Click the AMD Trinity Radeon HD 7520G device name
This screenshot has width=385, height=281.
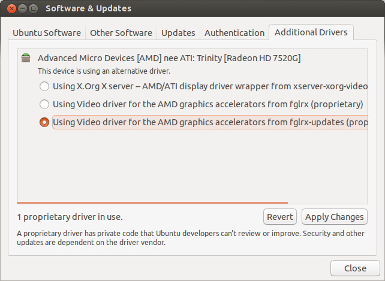click(169, 58)
